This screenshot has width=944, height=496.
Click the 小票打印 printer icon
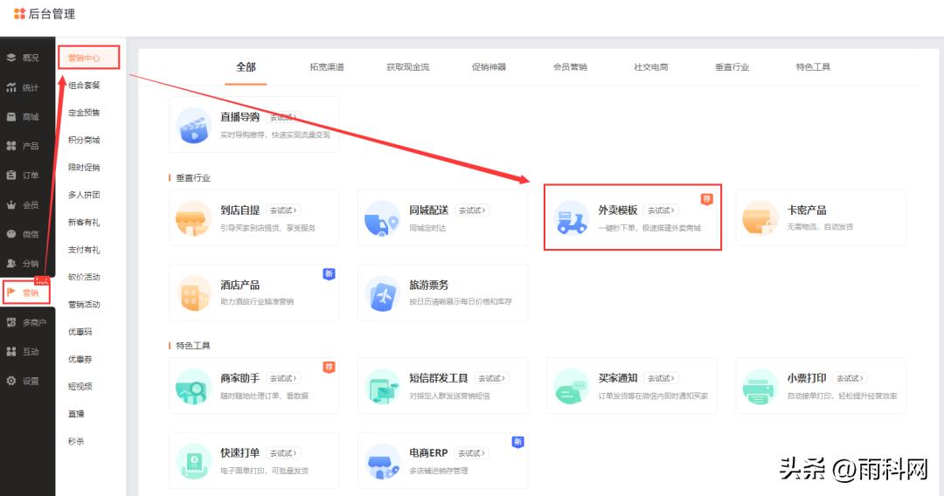tap(760, 387)
